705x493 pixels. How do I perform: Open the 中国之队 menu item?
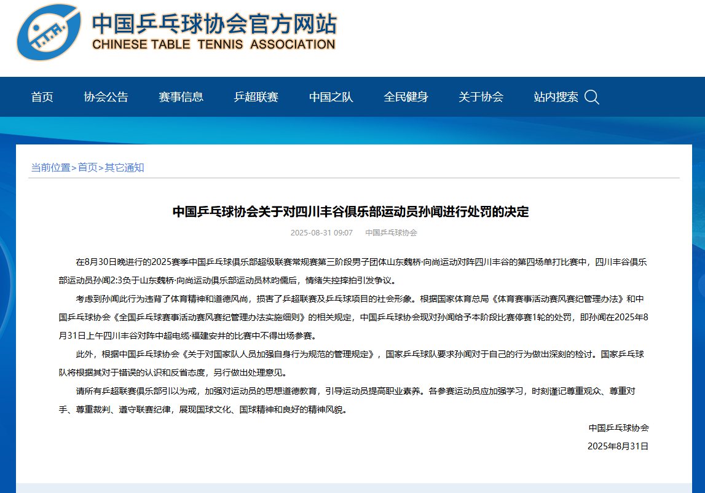(x=331, y=97)
